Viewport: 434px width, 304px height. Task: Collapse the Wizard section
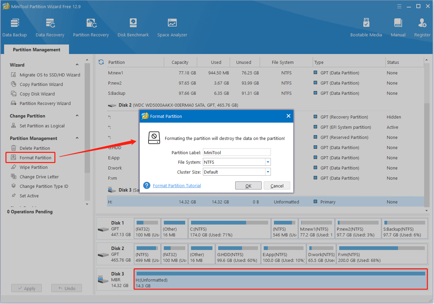click(77, 65)
